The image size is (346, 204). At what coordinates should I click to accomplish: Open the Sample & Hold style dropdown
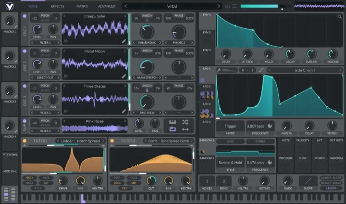230,163
